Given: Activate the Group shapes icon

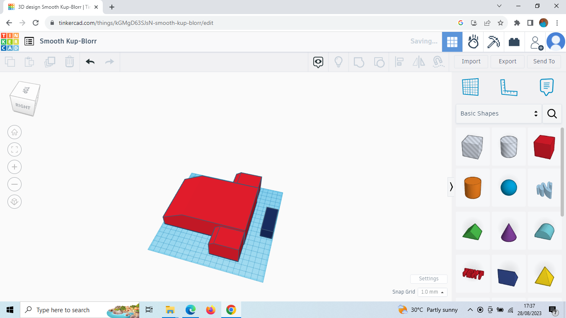Looking at the screenshot, I should coord(359,61).
